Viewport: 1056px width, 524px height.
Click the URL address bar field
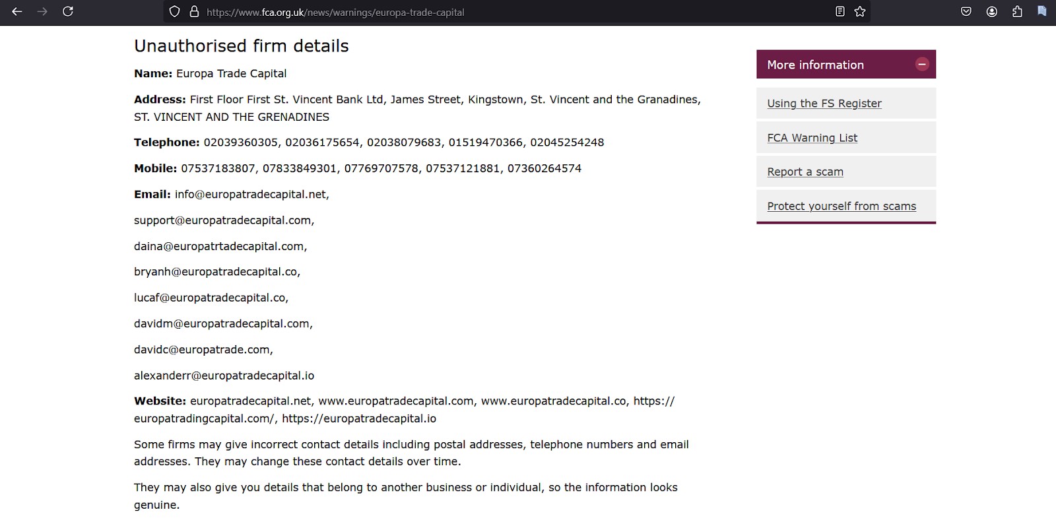coord(515,12)
